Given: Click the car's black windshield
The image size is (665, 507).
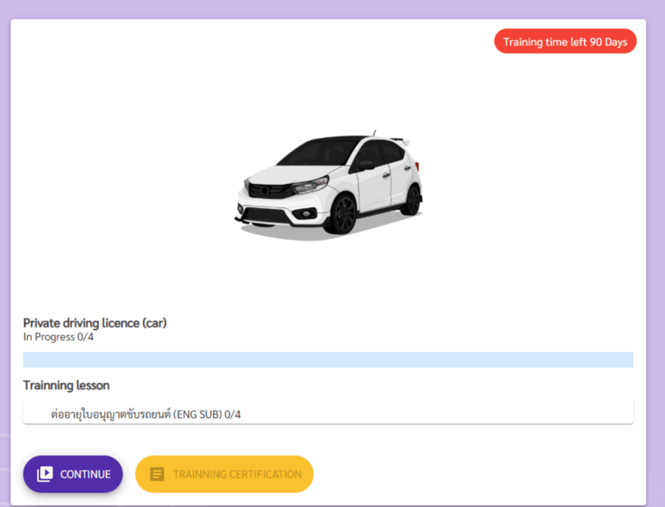Looking at the screenshot, I should click(x=318, y=153).
